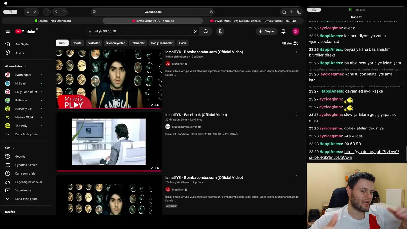Viewport: 407px width, 229px height.
Task: Decrease text size with small A
Action: pos(28,12)
